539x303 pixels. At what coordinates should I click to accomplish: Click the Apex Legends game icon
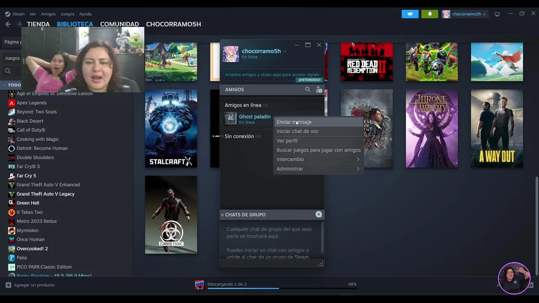[x=11, y=103]
